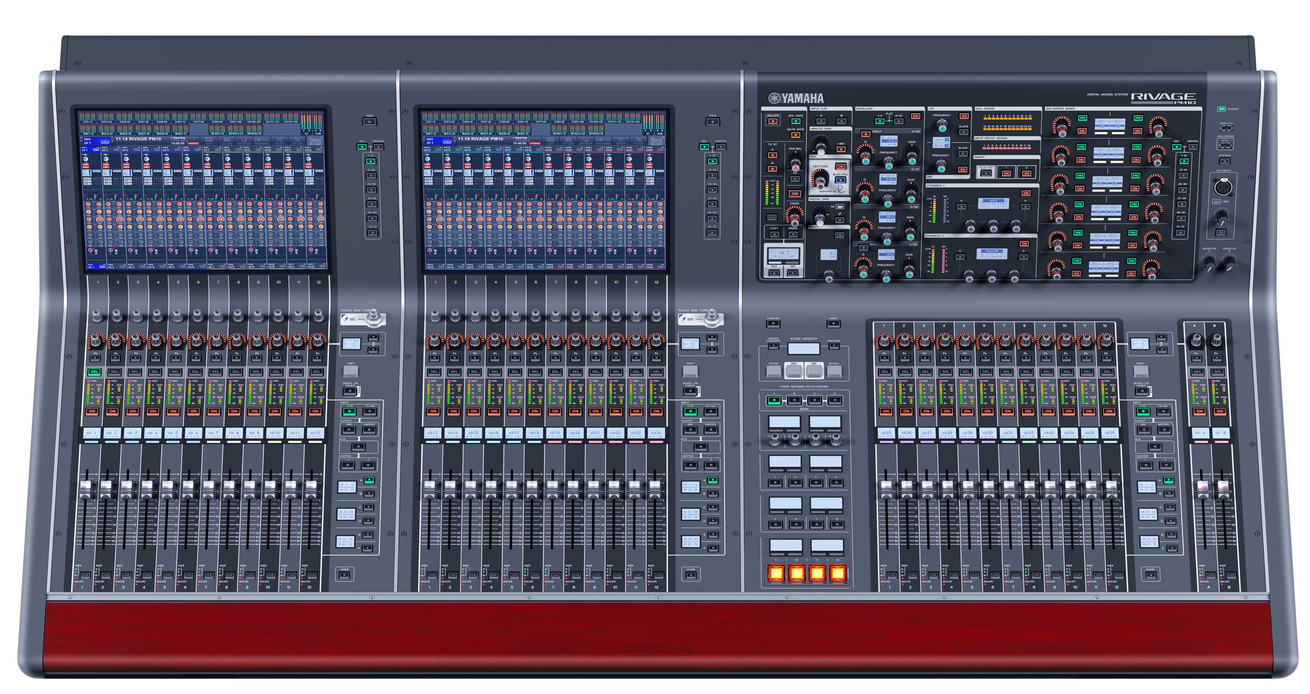This screenshot has width=1310, height=694.
Task: Click the COPY key
Action: click(x=775, y=235)
